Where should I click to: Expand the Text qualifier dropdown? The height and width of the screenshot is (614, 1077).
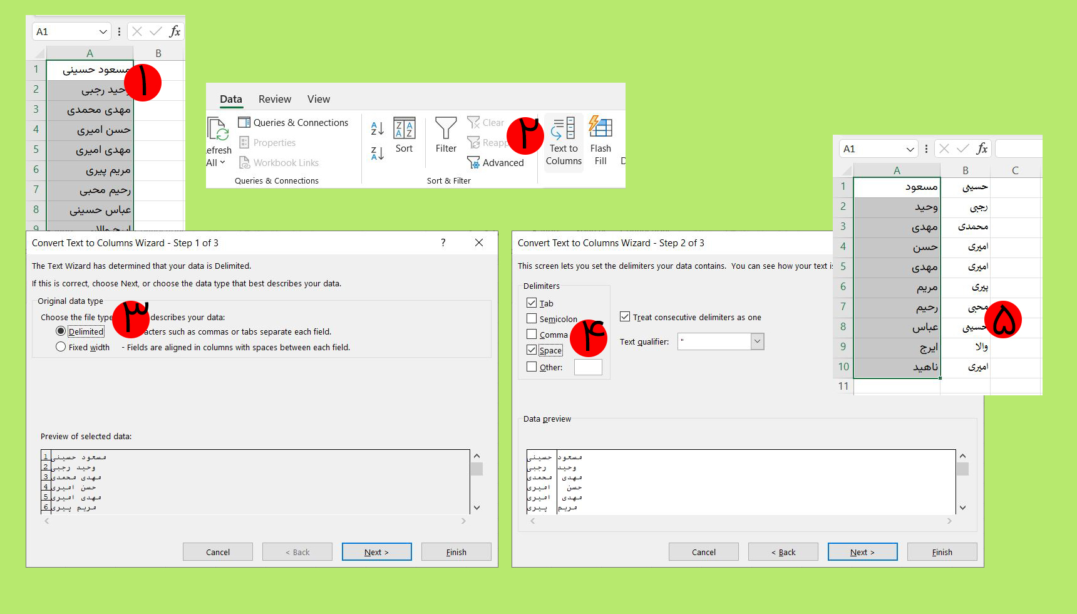coord(757,341)
